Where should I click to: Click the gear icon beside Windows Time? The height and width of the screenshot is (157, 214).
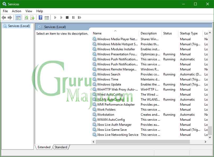point(95,79)
